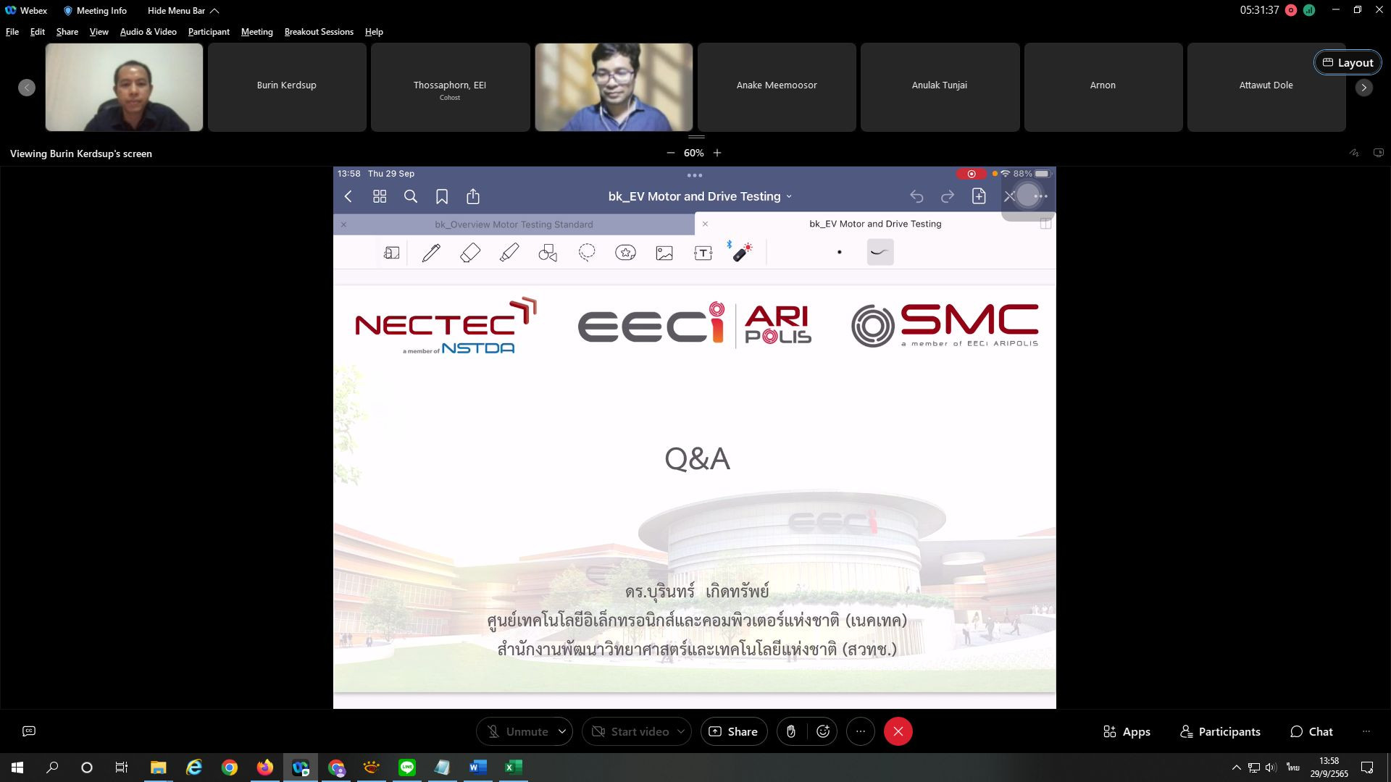Open the Meeting menu

(257, 32)
